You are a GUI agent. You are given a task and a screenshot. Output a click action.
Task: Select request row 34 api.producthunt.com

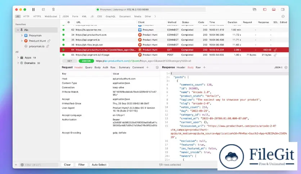[x=174, y=35]
